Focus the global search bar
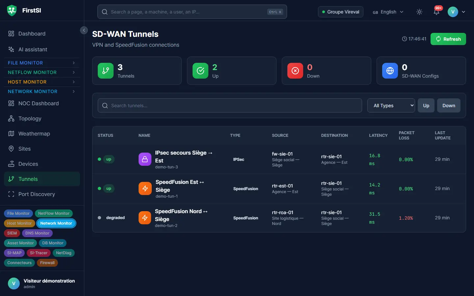The height and width of the screenshot is (296, 474). click(192, 12)
